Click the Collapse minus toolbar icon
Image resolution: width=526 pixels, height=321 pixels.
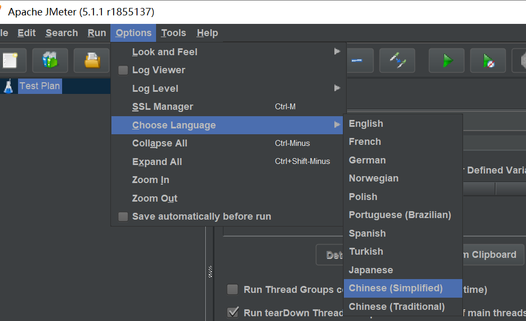359,60
